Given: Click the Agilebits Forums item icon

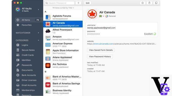Looking at the screenshot, I should point(48,17).
